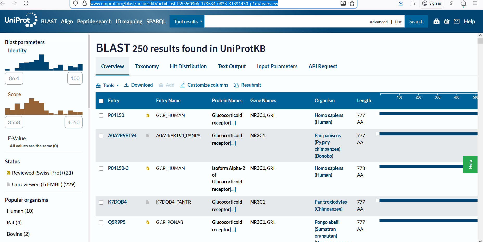Open ID mapping in navigation
The width and height of the screenshot is (483, 242).
(x=129, y=22)
